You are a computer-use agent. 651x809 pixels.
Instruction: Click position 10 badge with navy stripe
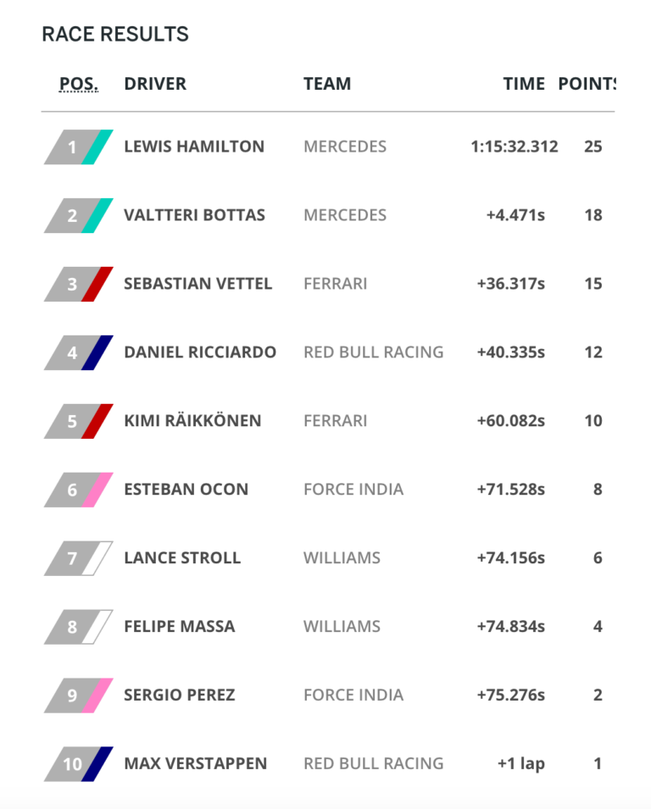pos(79,764)
